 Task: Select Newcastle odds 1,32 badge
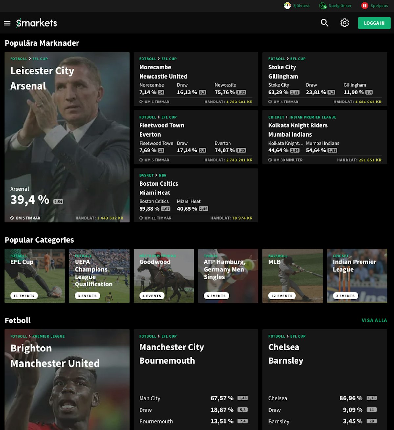point(241,92)
